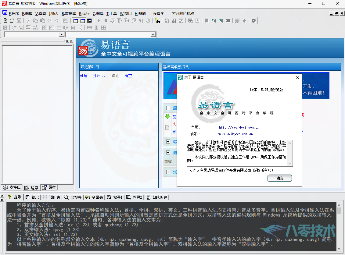Toggle the second window layout view button
The height and width of the screenshot is (255, 345).
pyautogui.click(x=83, y=21)
